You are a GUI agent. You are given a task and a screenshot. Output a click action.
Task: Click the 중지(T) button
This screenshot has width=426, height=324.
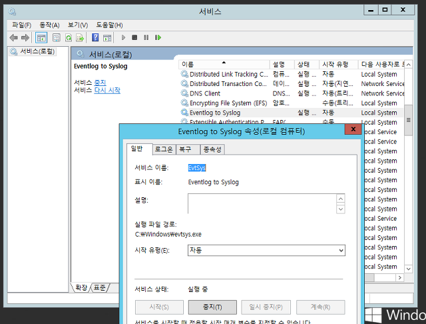point(212,307)
